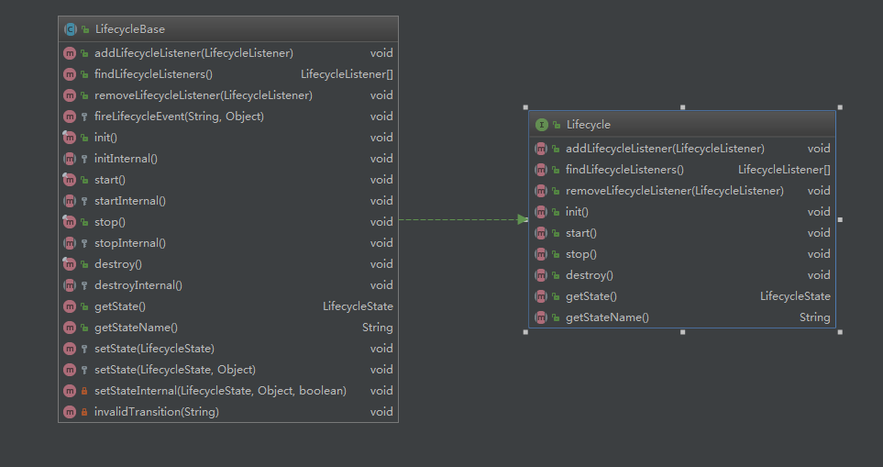Select the Lifecycle interface title

[x=588, y=125]
